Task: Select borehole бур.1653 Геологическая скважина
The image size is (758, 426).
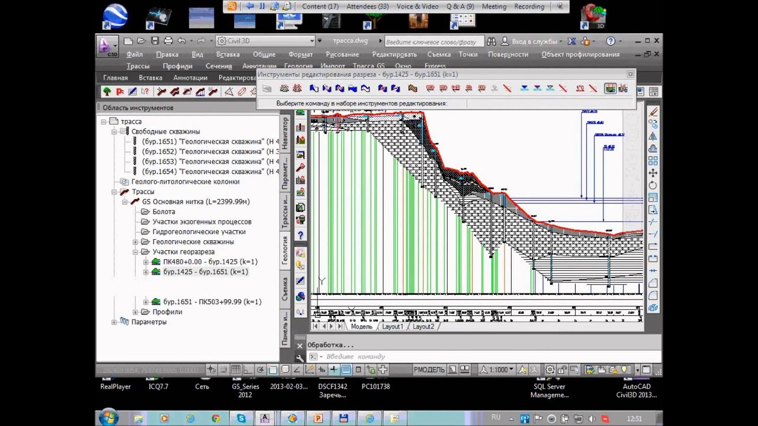Action: (210, 162)
